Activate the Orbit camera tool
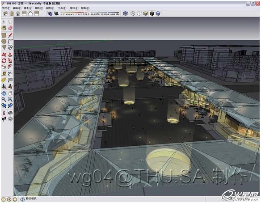Viewport: 261px width, 203px height. point(4,93)
